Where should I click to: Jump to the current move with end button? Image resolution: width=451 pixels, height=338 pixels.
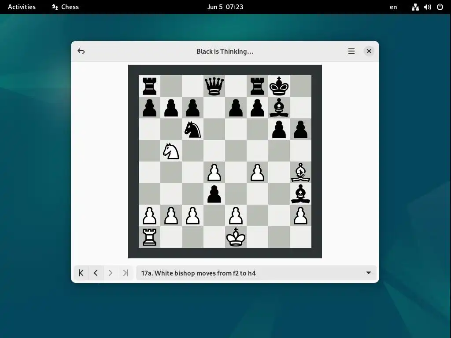click(x=126, y=273)
